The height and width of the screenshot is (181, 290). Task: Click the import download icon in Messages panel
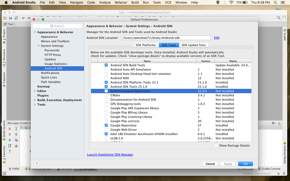(16, 146)
